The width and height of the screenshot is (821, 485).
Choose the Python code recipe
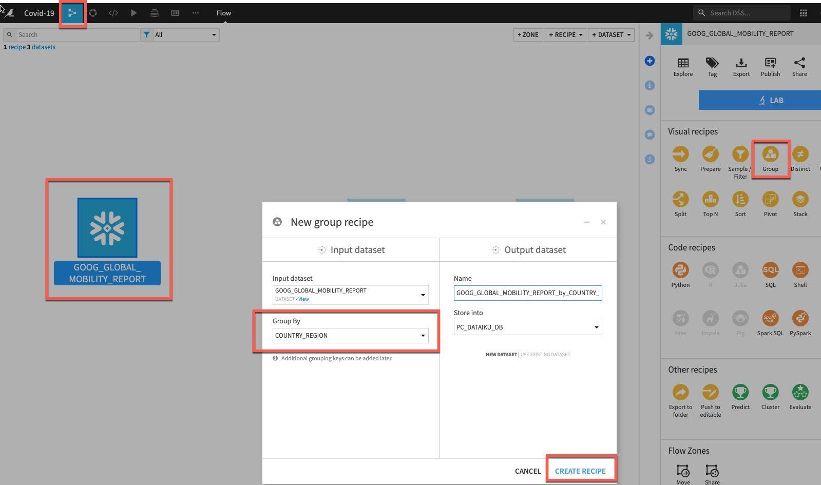[x=680, y=270]
